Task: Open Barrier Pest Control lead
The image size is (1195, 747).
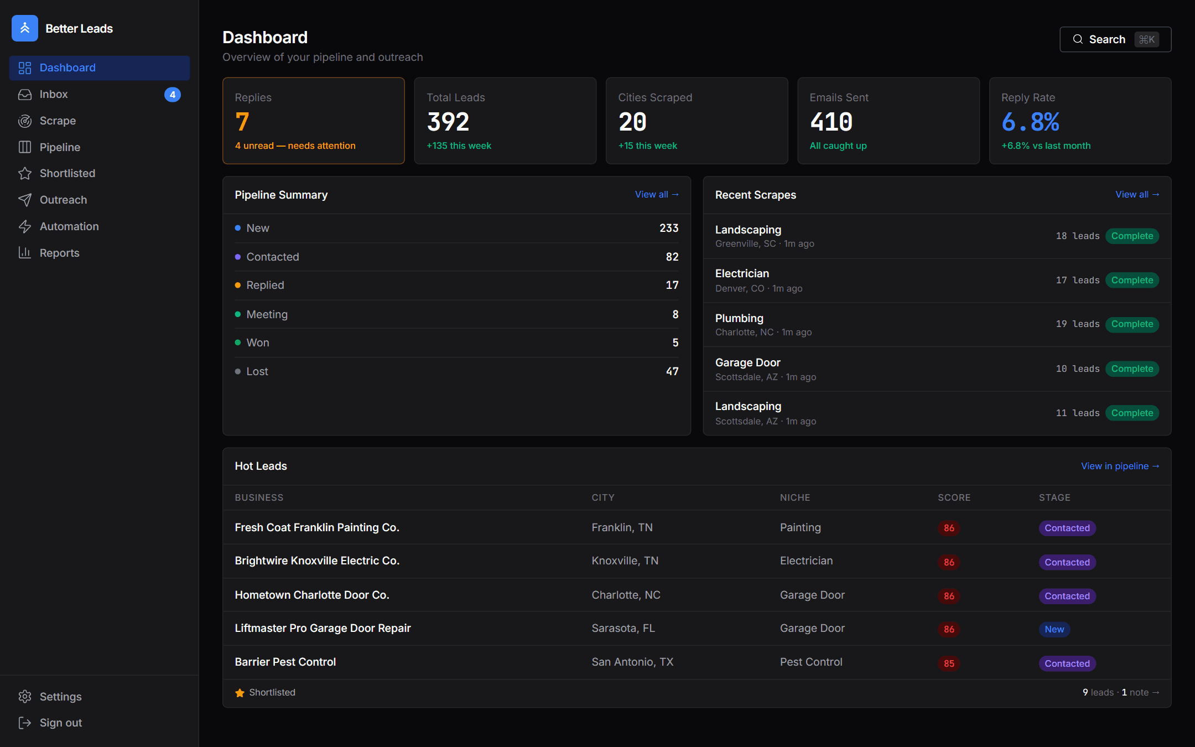Action: (x=697, y=662)
